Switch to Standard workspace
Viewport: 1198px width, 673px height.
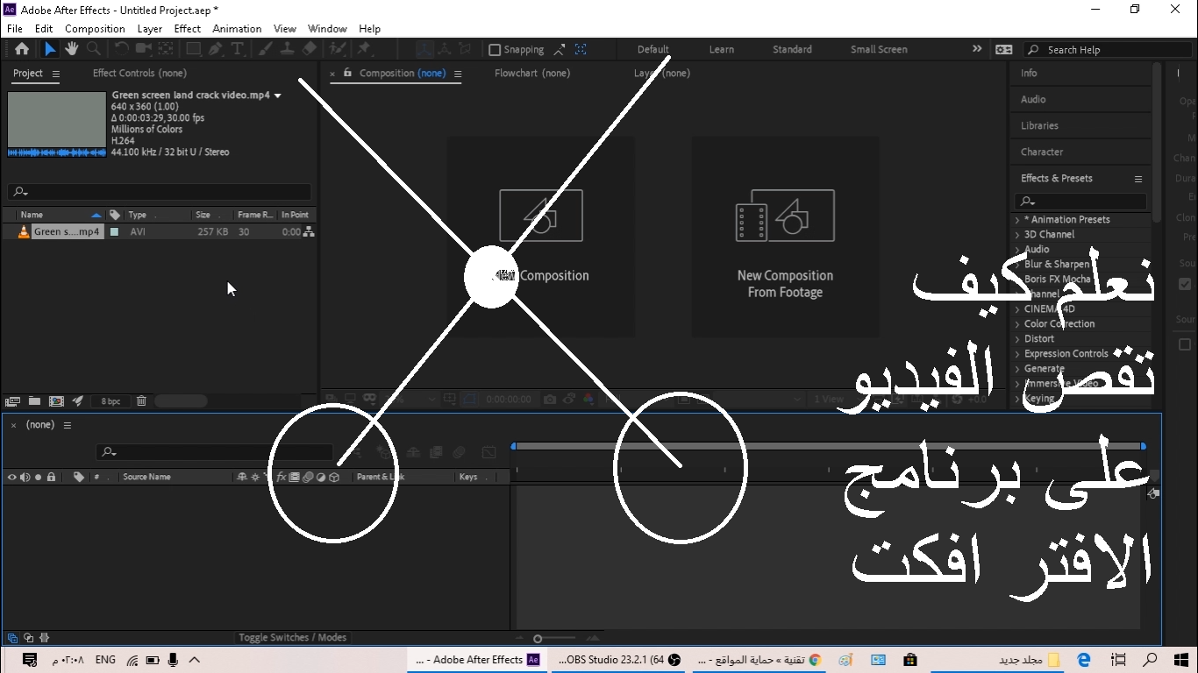[x=792, y=50]
